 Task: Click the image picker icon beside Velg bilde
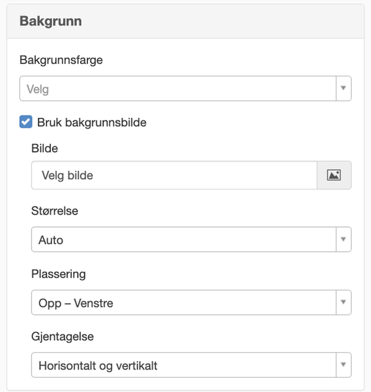click(x=334, y=176)
